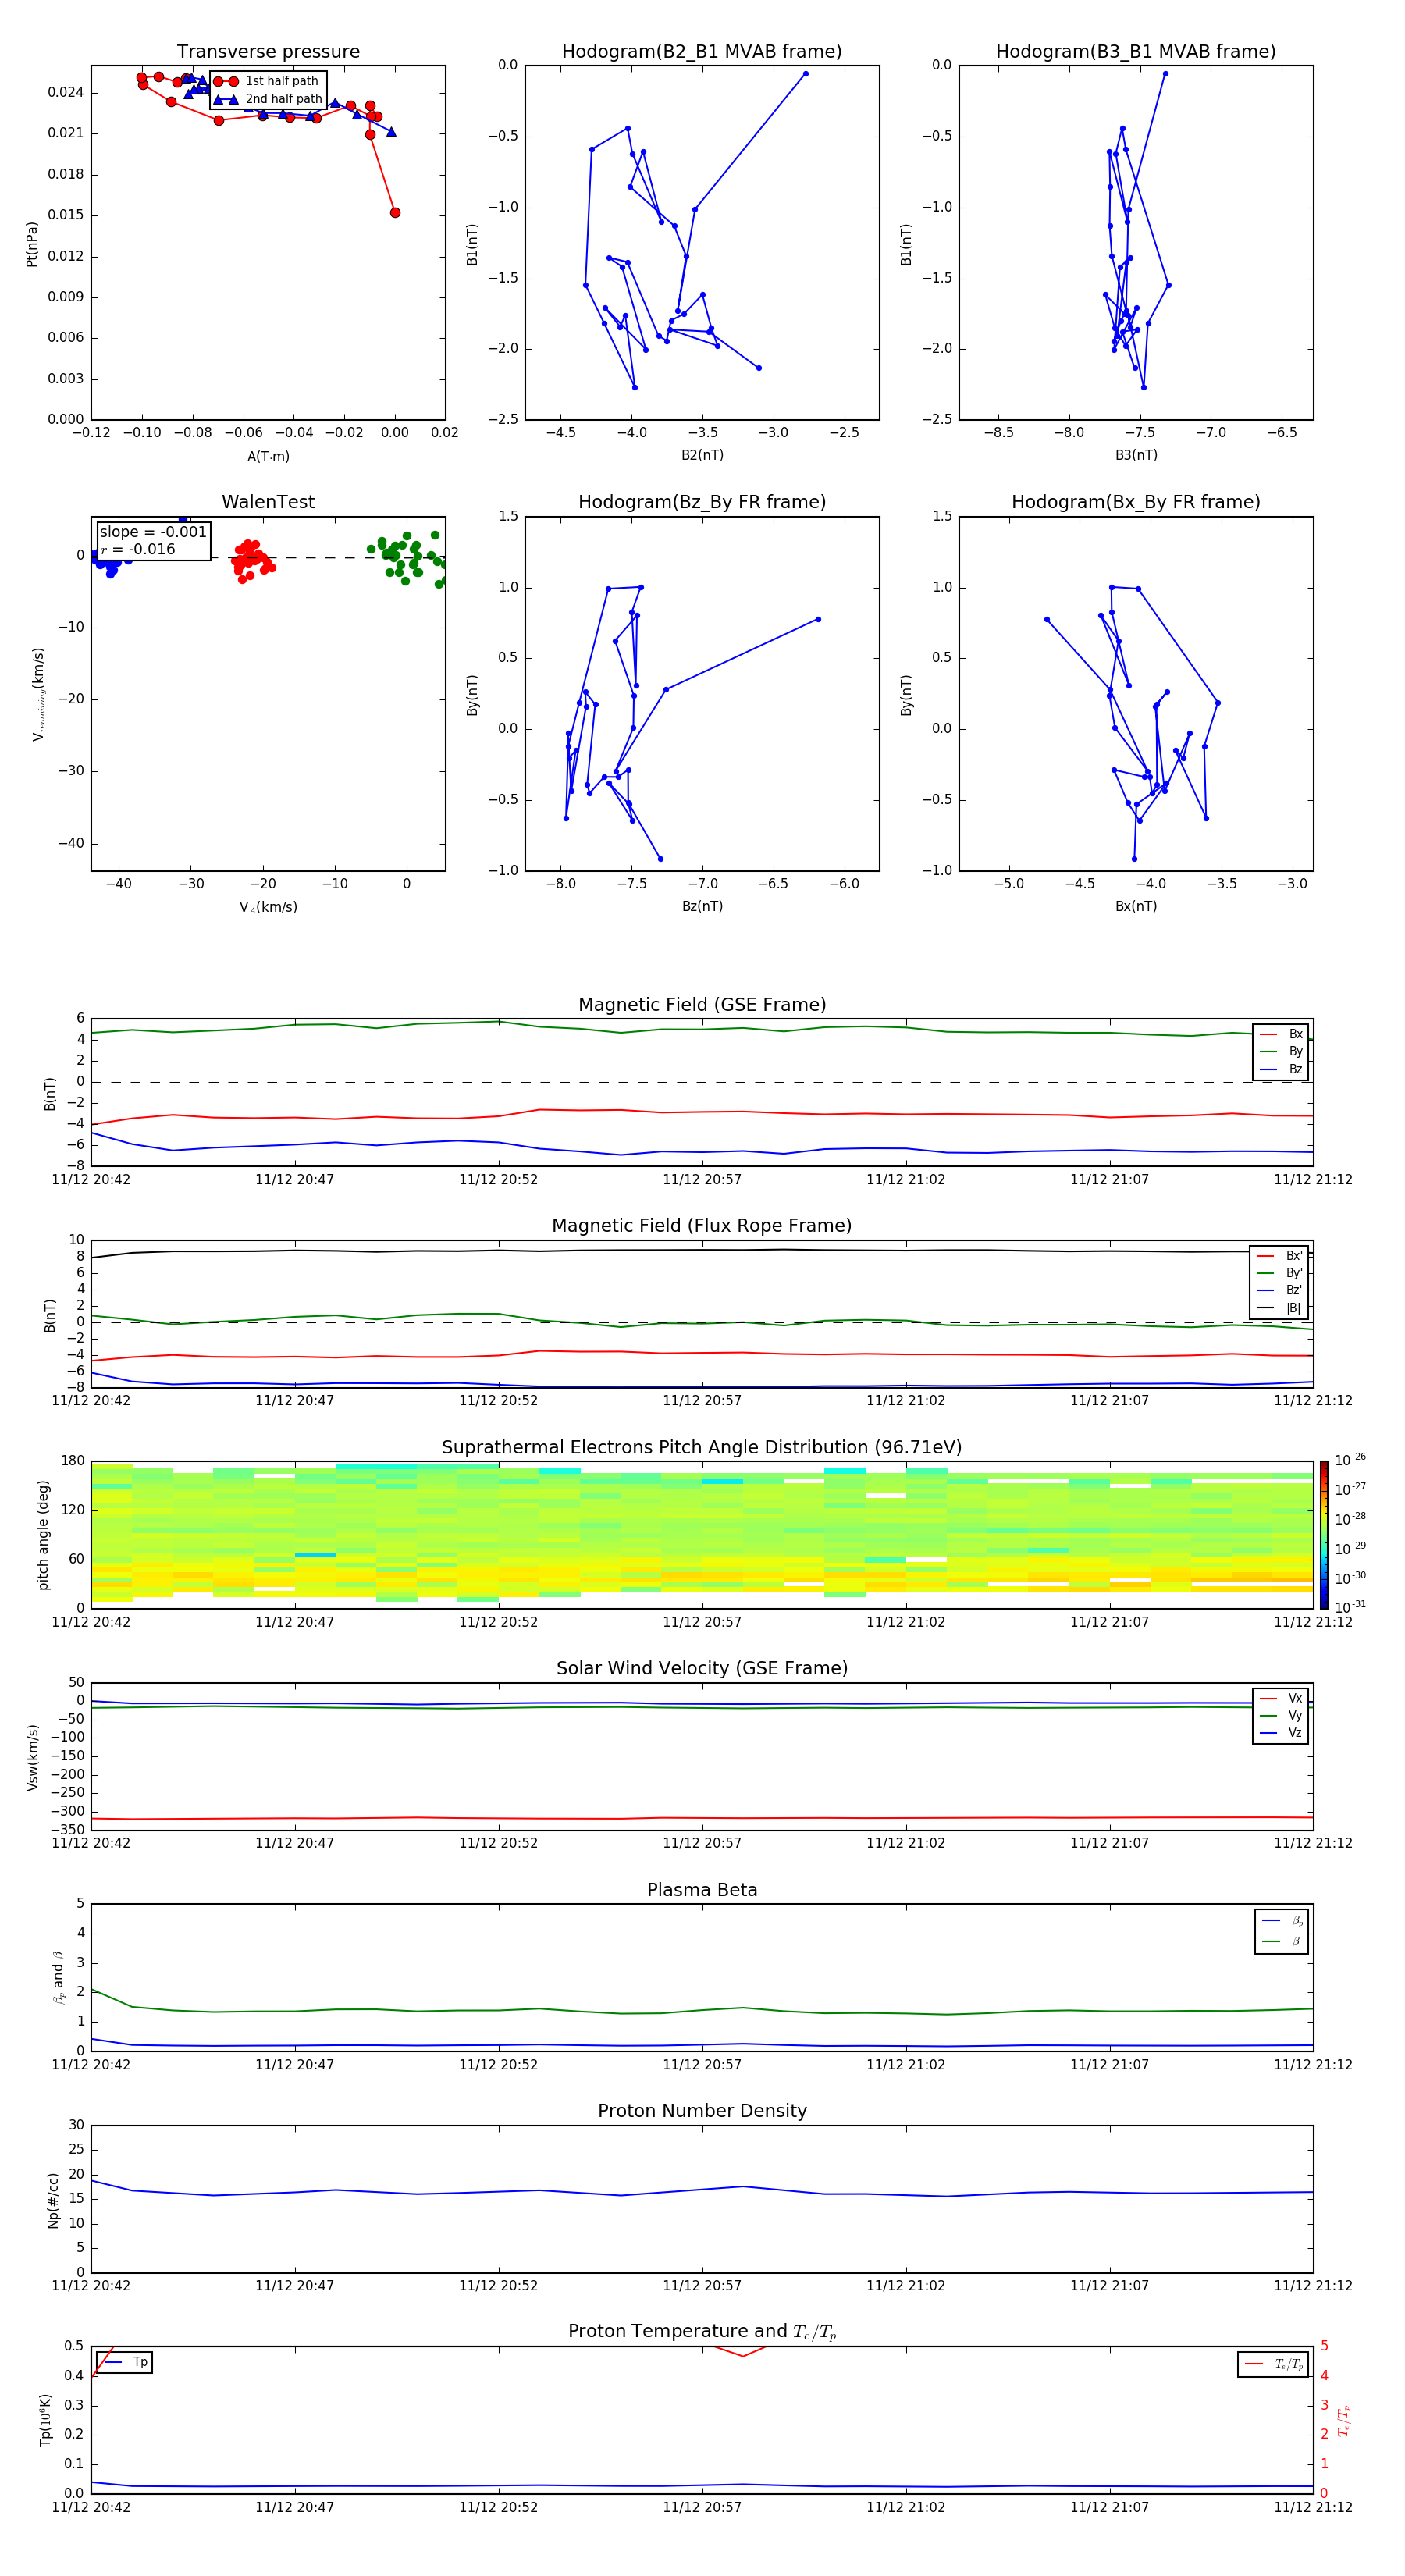Click the right red 'Te/Tp' axis label
The width and height of the screenshot is (1405, 2576).
1345,2420
